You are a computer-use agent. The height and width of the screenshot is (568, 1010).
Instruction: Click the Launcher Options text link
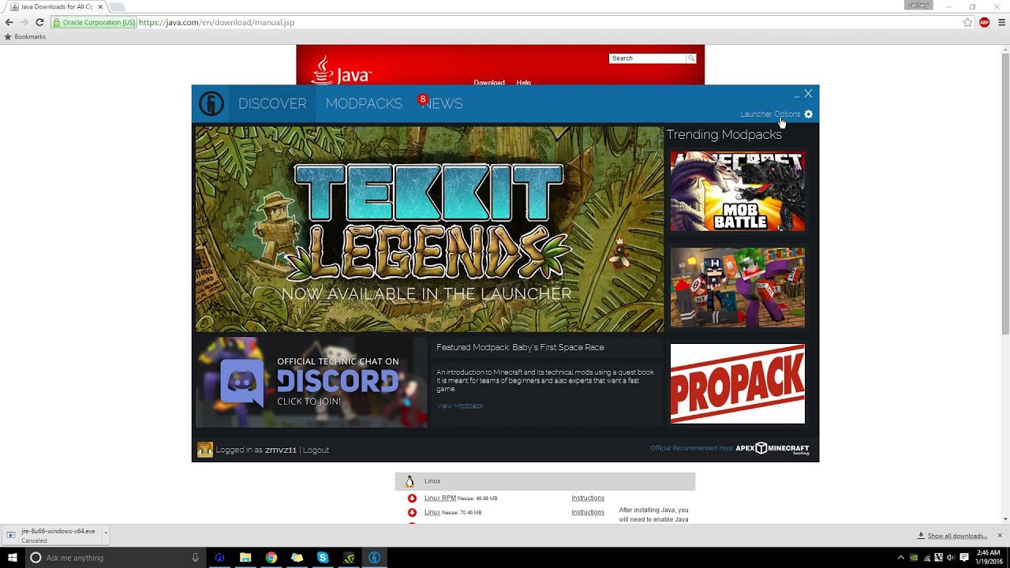(x=770, y=114)
